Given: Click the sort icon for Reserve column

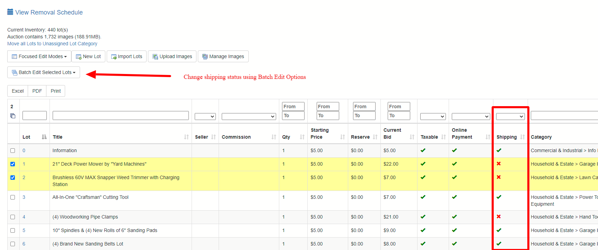Looking at the screenshot, I should tap(375, 137).
